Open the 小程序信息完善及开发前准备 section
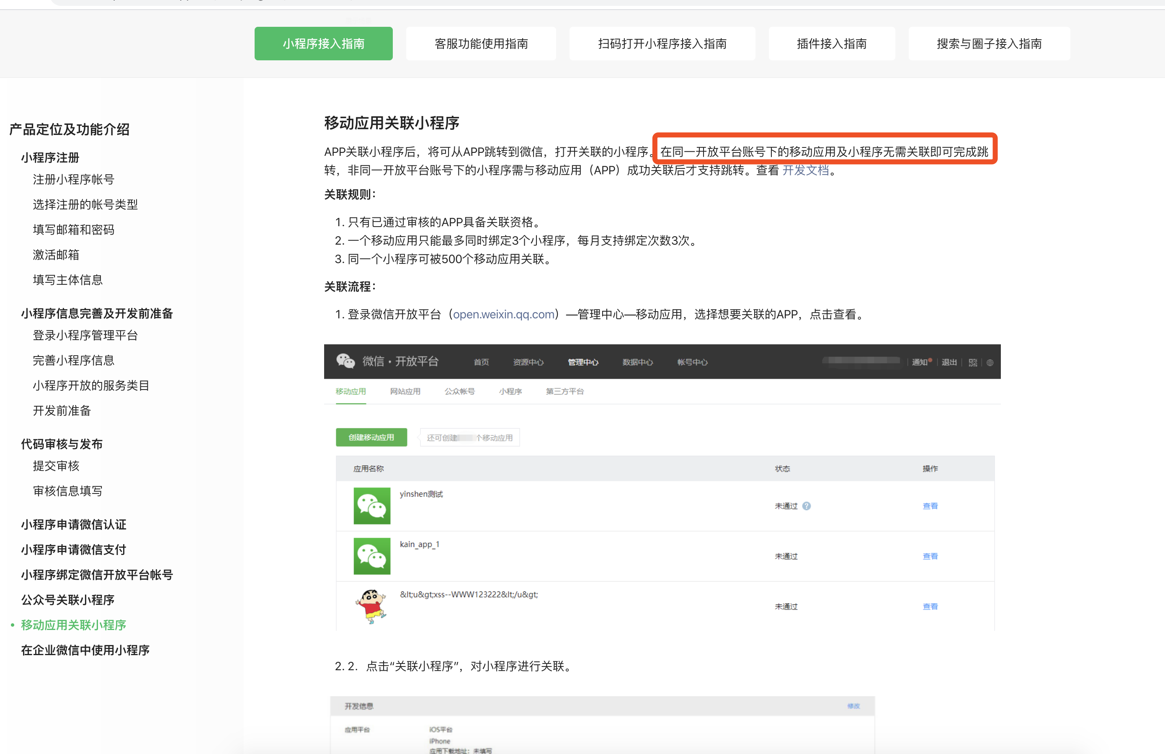The image size is (1165, 754). pyautogui.click(x=97, y=313)
